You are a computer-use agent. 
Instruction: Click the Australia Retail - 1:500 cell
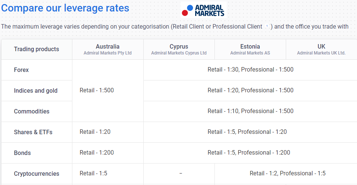point(108,90)
